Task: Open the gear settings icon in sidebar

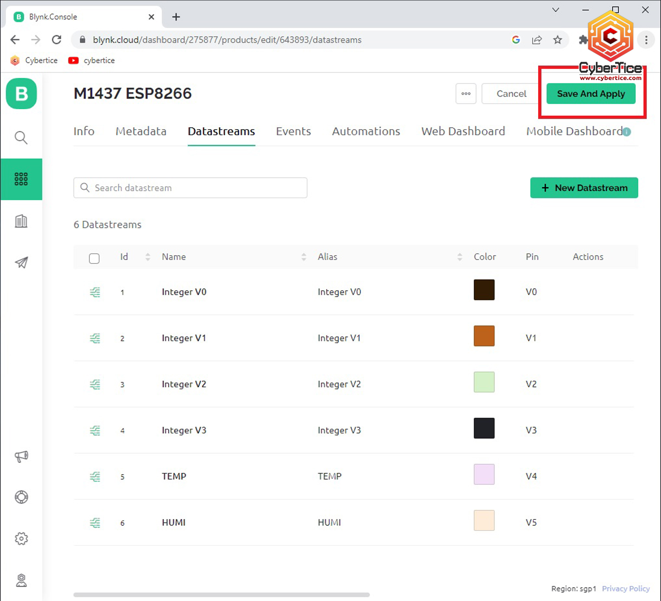Action: [x=21, y=538]
